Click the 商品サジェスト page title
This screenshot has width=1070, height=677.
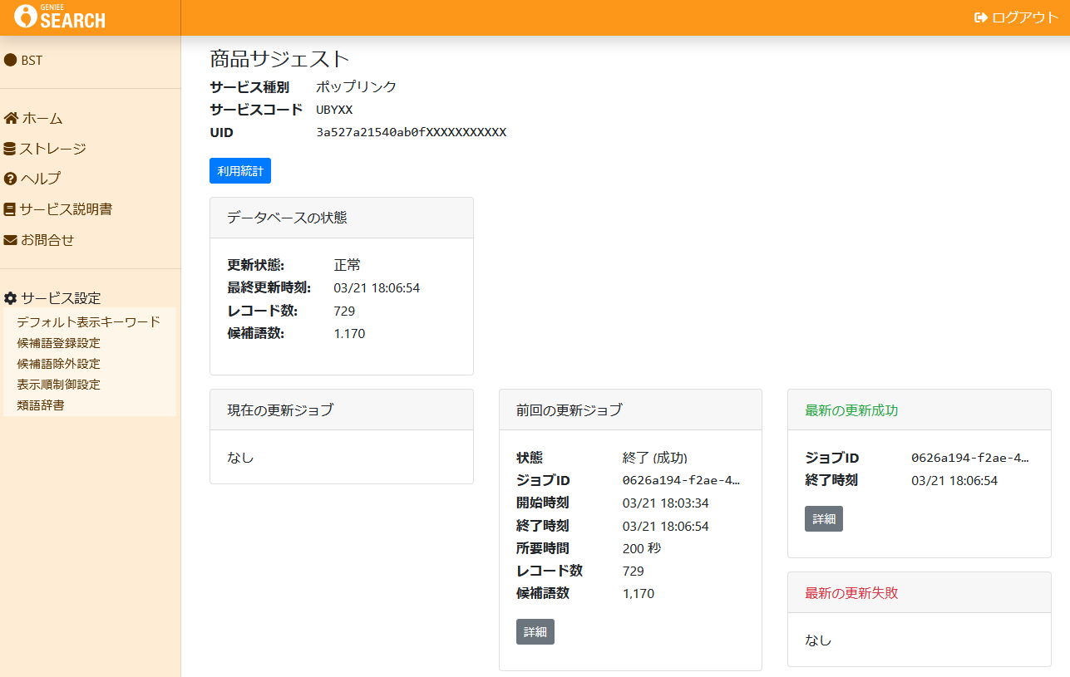(279, 59)
